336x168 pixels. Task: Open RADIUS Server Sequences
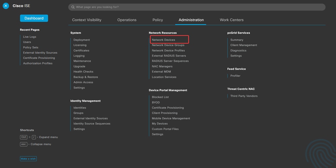click(170, 61)
